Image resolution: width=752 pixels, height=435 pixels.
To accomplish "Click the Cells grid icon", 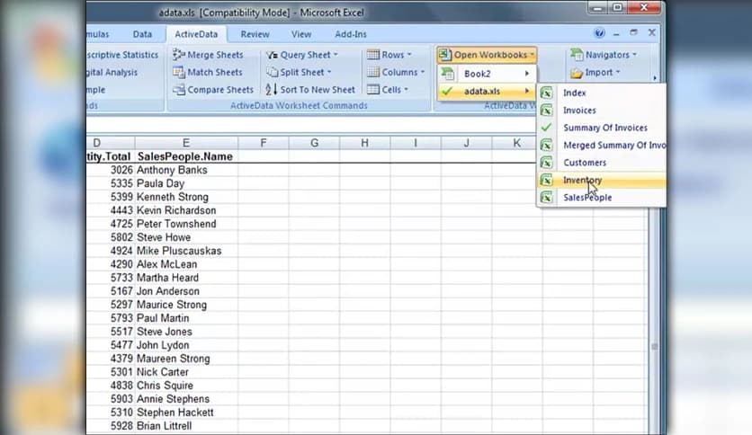I will tap(373, 90).
